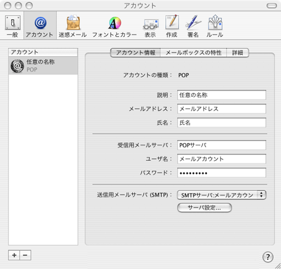Open the SMTP server dropdown

tap(221, 195)
